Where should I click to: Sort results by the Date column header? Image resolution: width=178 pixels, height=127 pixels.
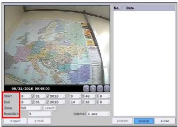pyautogui.click(x=130, y=8)
